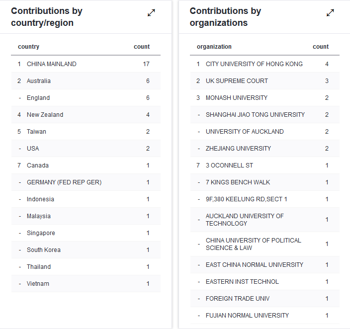
Task: Select GERMANY (FED REP GER) row
Action: coord(64,182)
